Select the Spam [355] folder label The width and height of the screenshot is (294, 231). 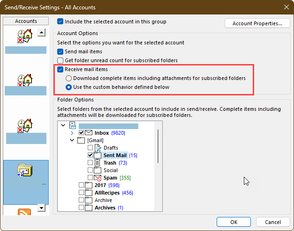(117, 178)
